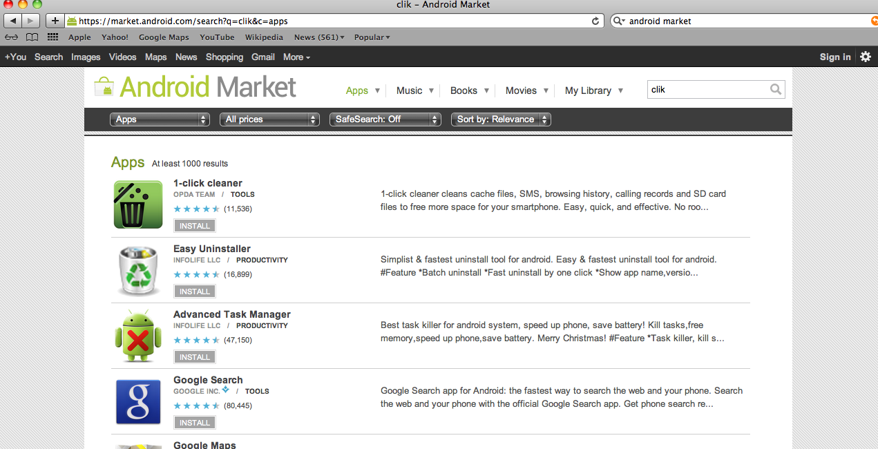This screenshot has width=878, height=449.
Task: Click the magnifier icon in market search box
Action: (776, 89)
